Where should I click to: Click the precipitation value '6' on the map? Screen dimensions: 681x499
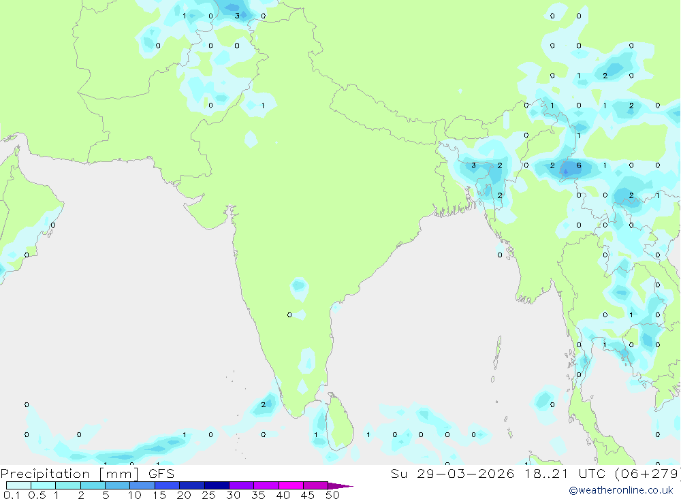coord(578,165)
